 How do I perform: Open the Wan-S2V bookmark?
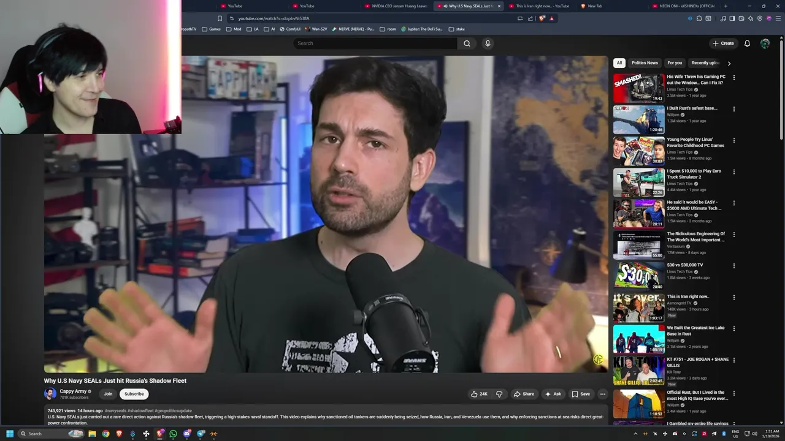click(316, 29)
